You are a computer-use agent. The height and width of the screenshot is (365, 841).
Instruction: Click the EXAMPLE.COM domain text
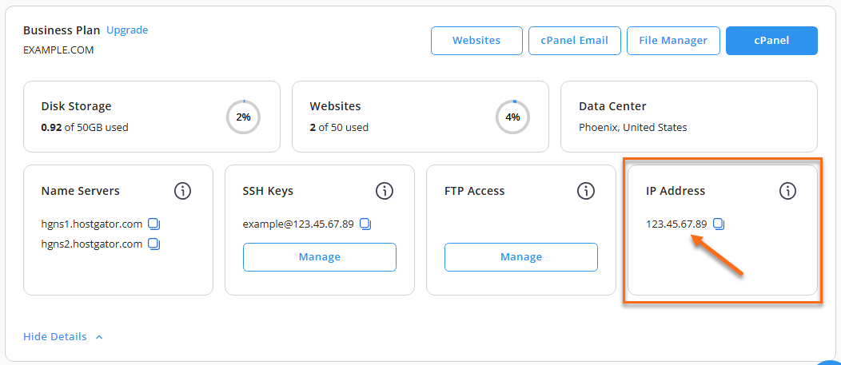tap(58, 50)
